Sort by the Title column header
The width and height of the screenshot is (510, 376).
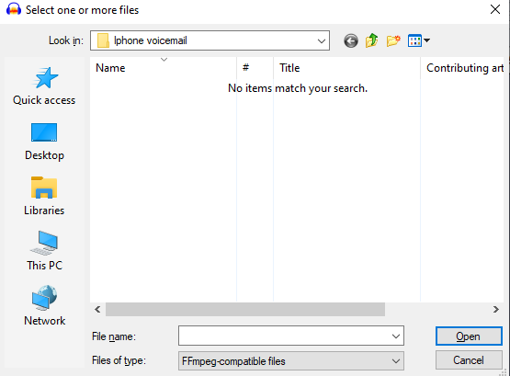point(346,68)
